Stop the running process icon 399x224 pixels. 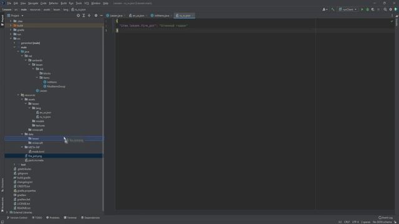tap(378, 9)
